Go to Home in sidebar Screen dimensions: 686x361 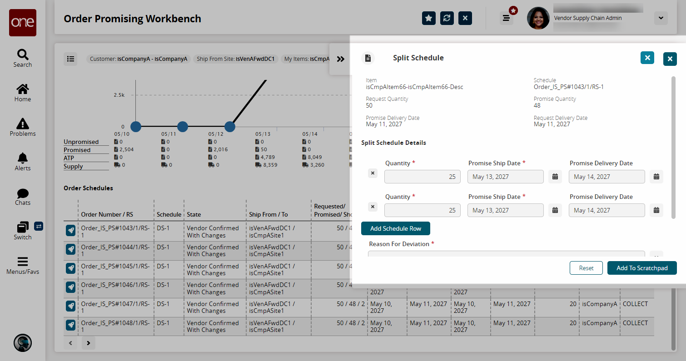22,89
